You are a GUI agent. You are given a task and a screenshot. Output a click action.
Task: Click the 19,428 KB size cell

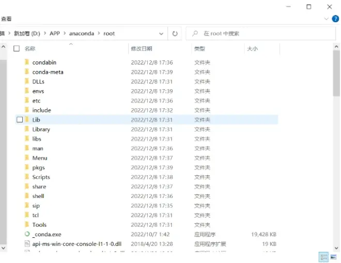tap(264, 234)
